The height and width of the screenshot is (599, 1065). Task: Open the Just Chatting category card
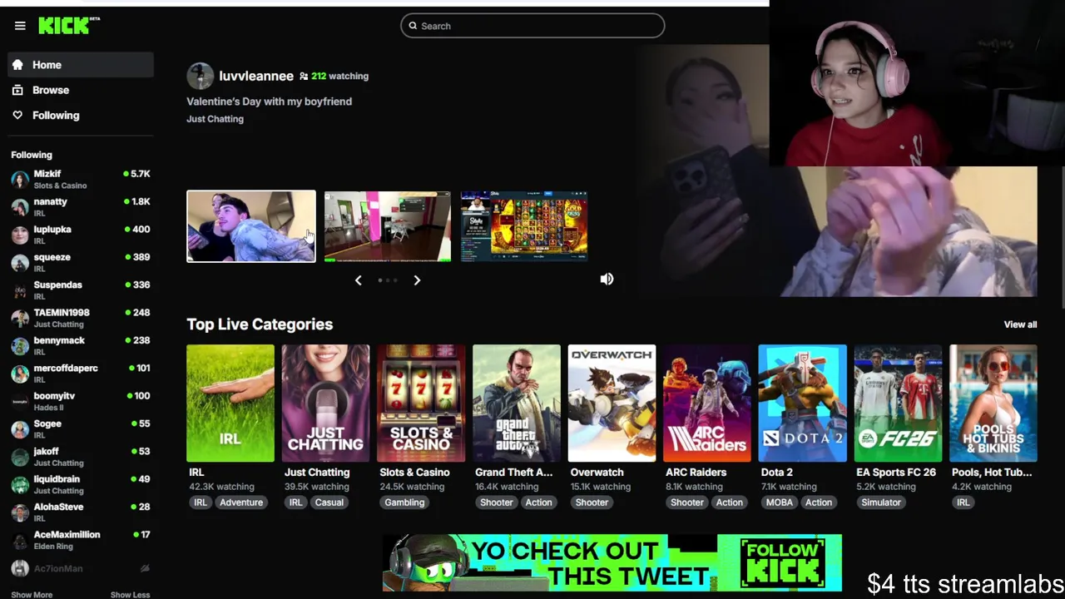pyautogui.click(x=325, y=403)
